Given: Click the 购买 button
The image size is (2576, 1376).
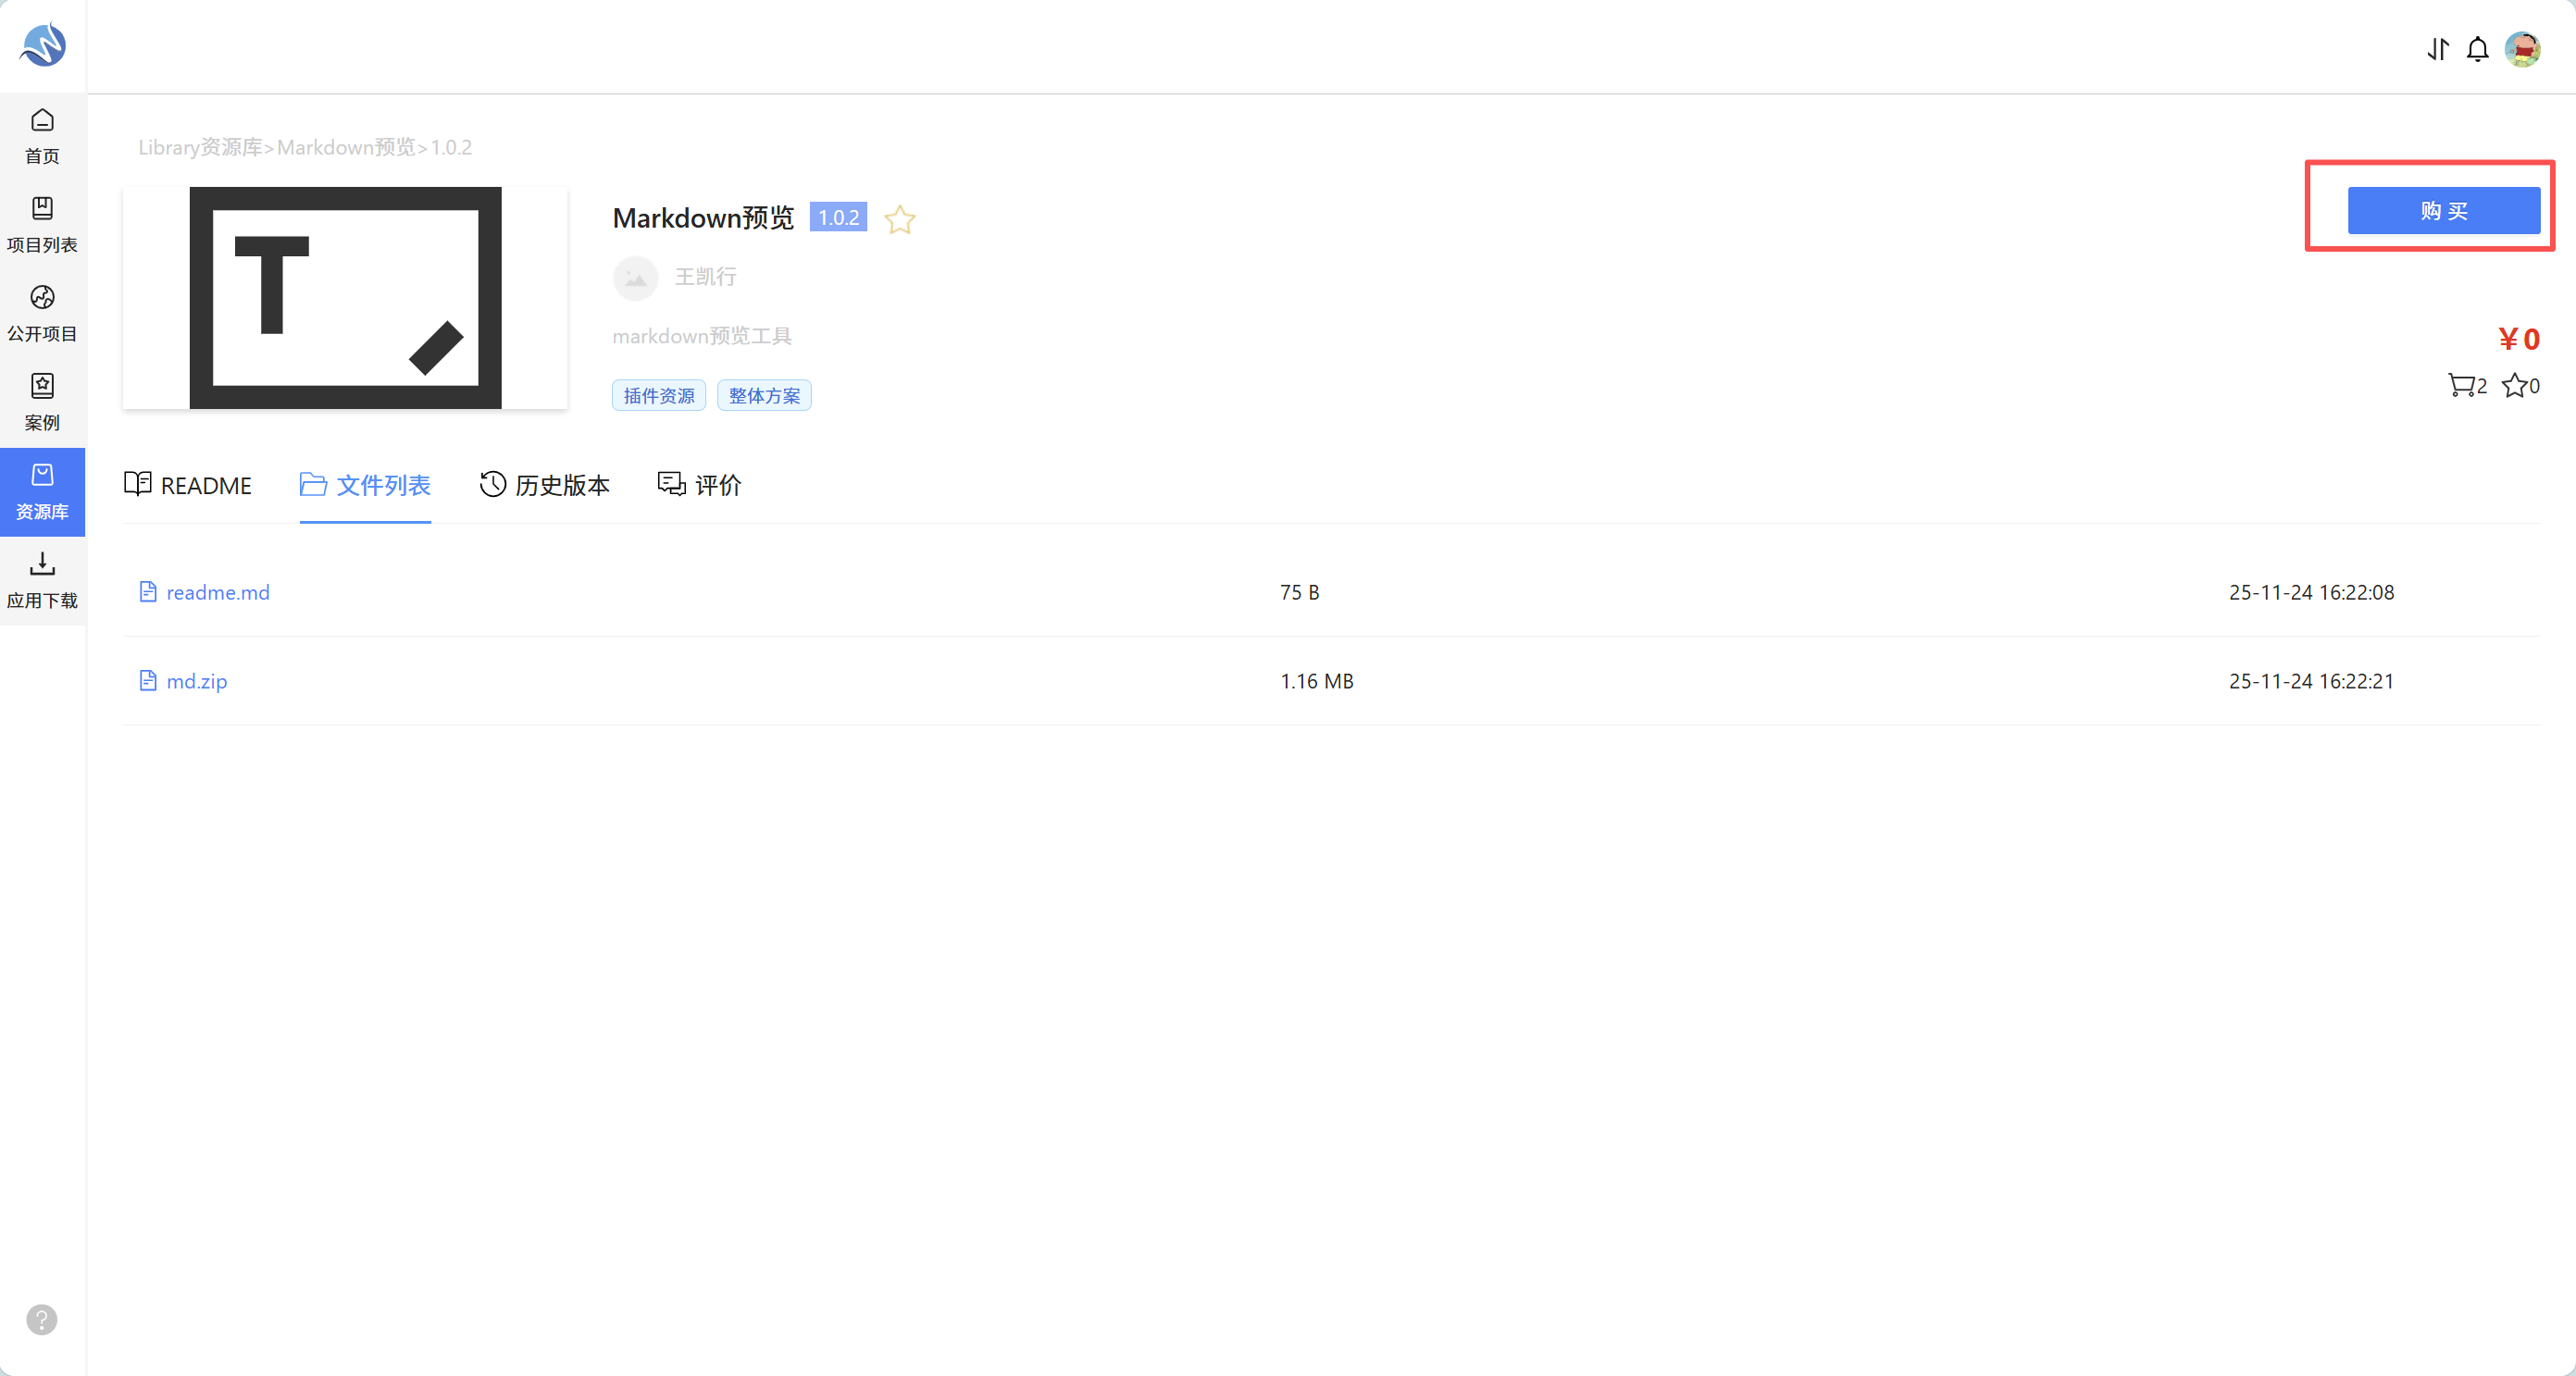Looking at the screenshot, I should point(2444,211).
